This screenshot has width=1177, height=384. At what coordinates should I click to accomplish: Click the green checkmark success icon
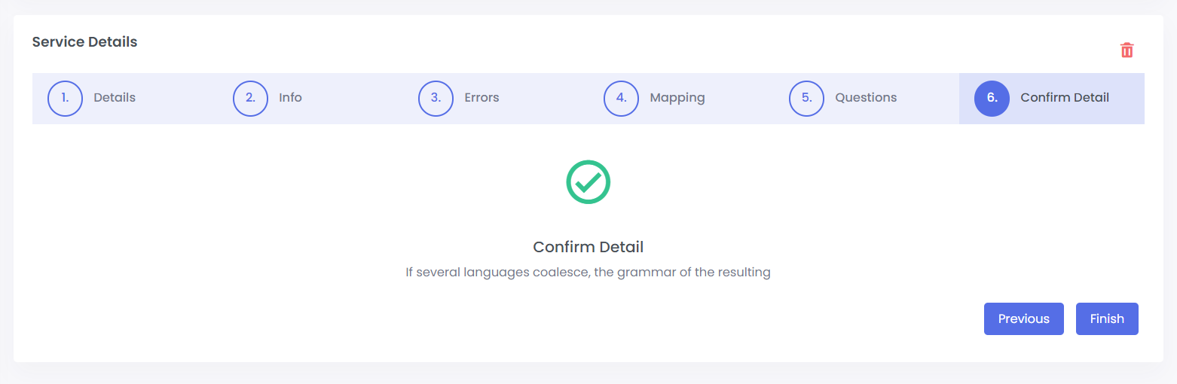588,181
